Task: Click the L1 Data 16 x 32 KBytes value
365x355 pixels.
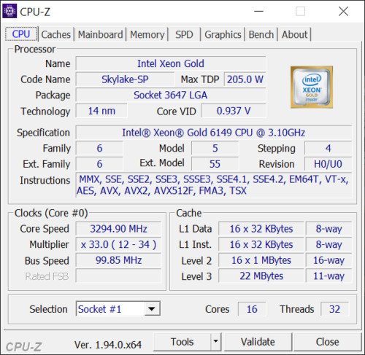Action: tap(261, 229)
